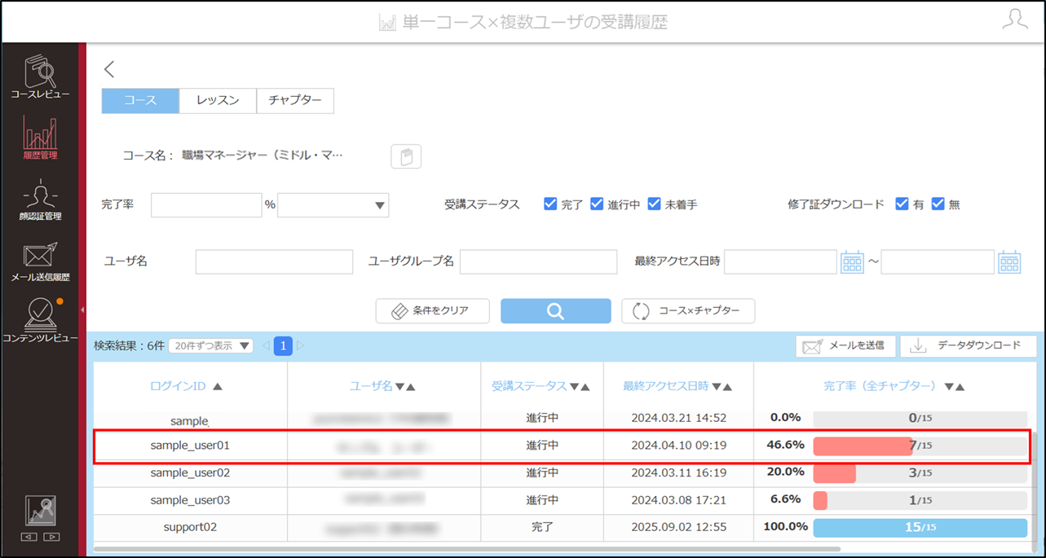
Task: Sort by 受講ステータス column
Action: pyautogui.click(x=541, y=386)
